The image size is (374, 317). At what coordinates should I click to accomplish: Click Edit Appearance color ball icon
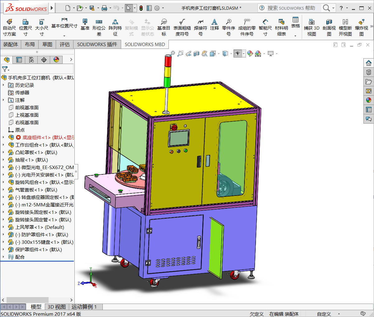250,54
